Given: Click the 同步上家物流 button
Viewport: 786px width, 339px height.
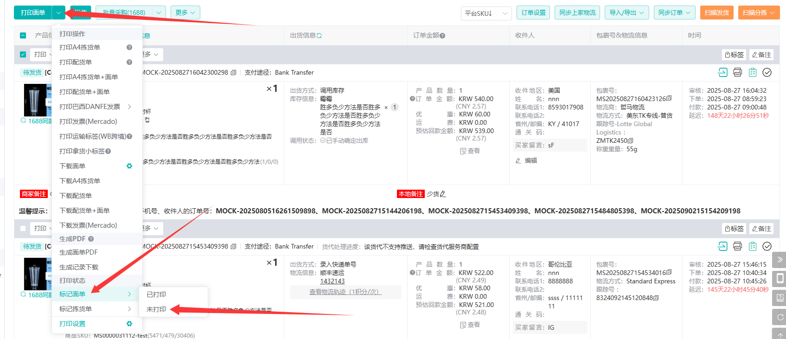Looking at the screenshot, I should pyautogui.click(x=577, y=13).
